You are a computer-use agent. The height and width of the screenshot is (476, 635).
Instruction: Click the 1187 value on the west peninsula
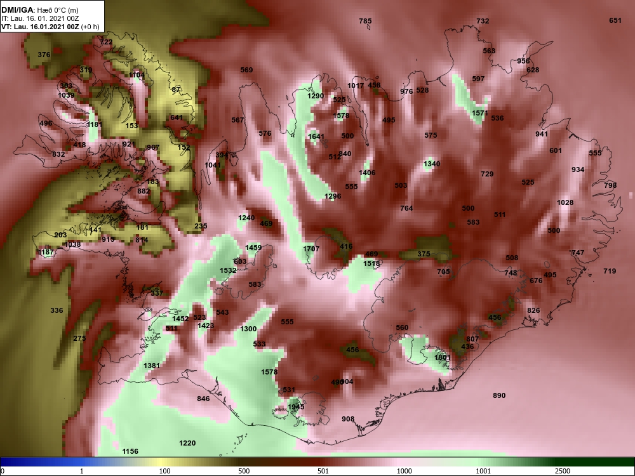tap(45, 252)
